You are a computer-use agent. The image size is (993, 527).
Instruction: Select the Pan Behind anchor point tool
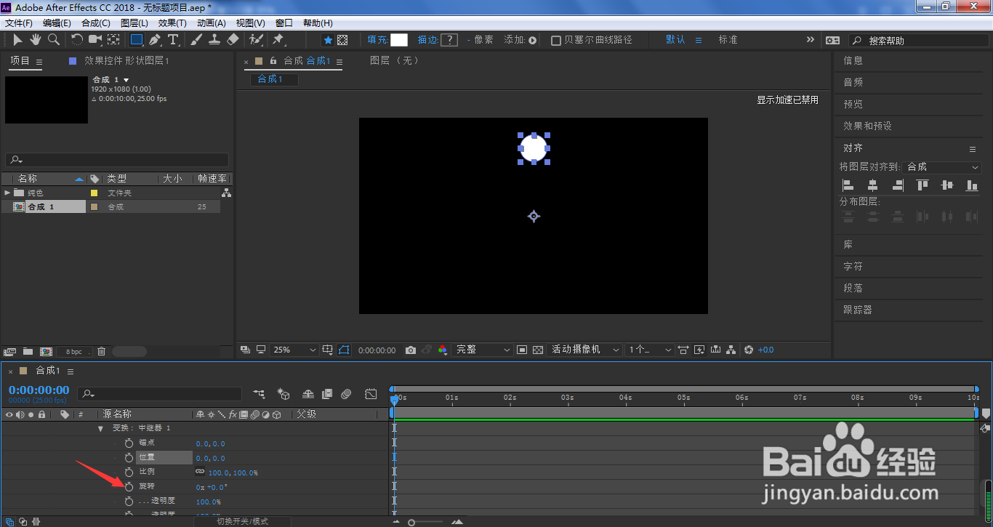(113, 39)
